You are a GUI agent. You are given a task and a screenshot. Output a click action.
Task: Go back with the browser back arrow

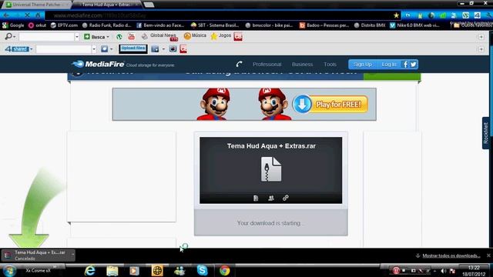pos(6,15)
